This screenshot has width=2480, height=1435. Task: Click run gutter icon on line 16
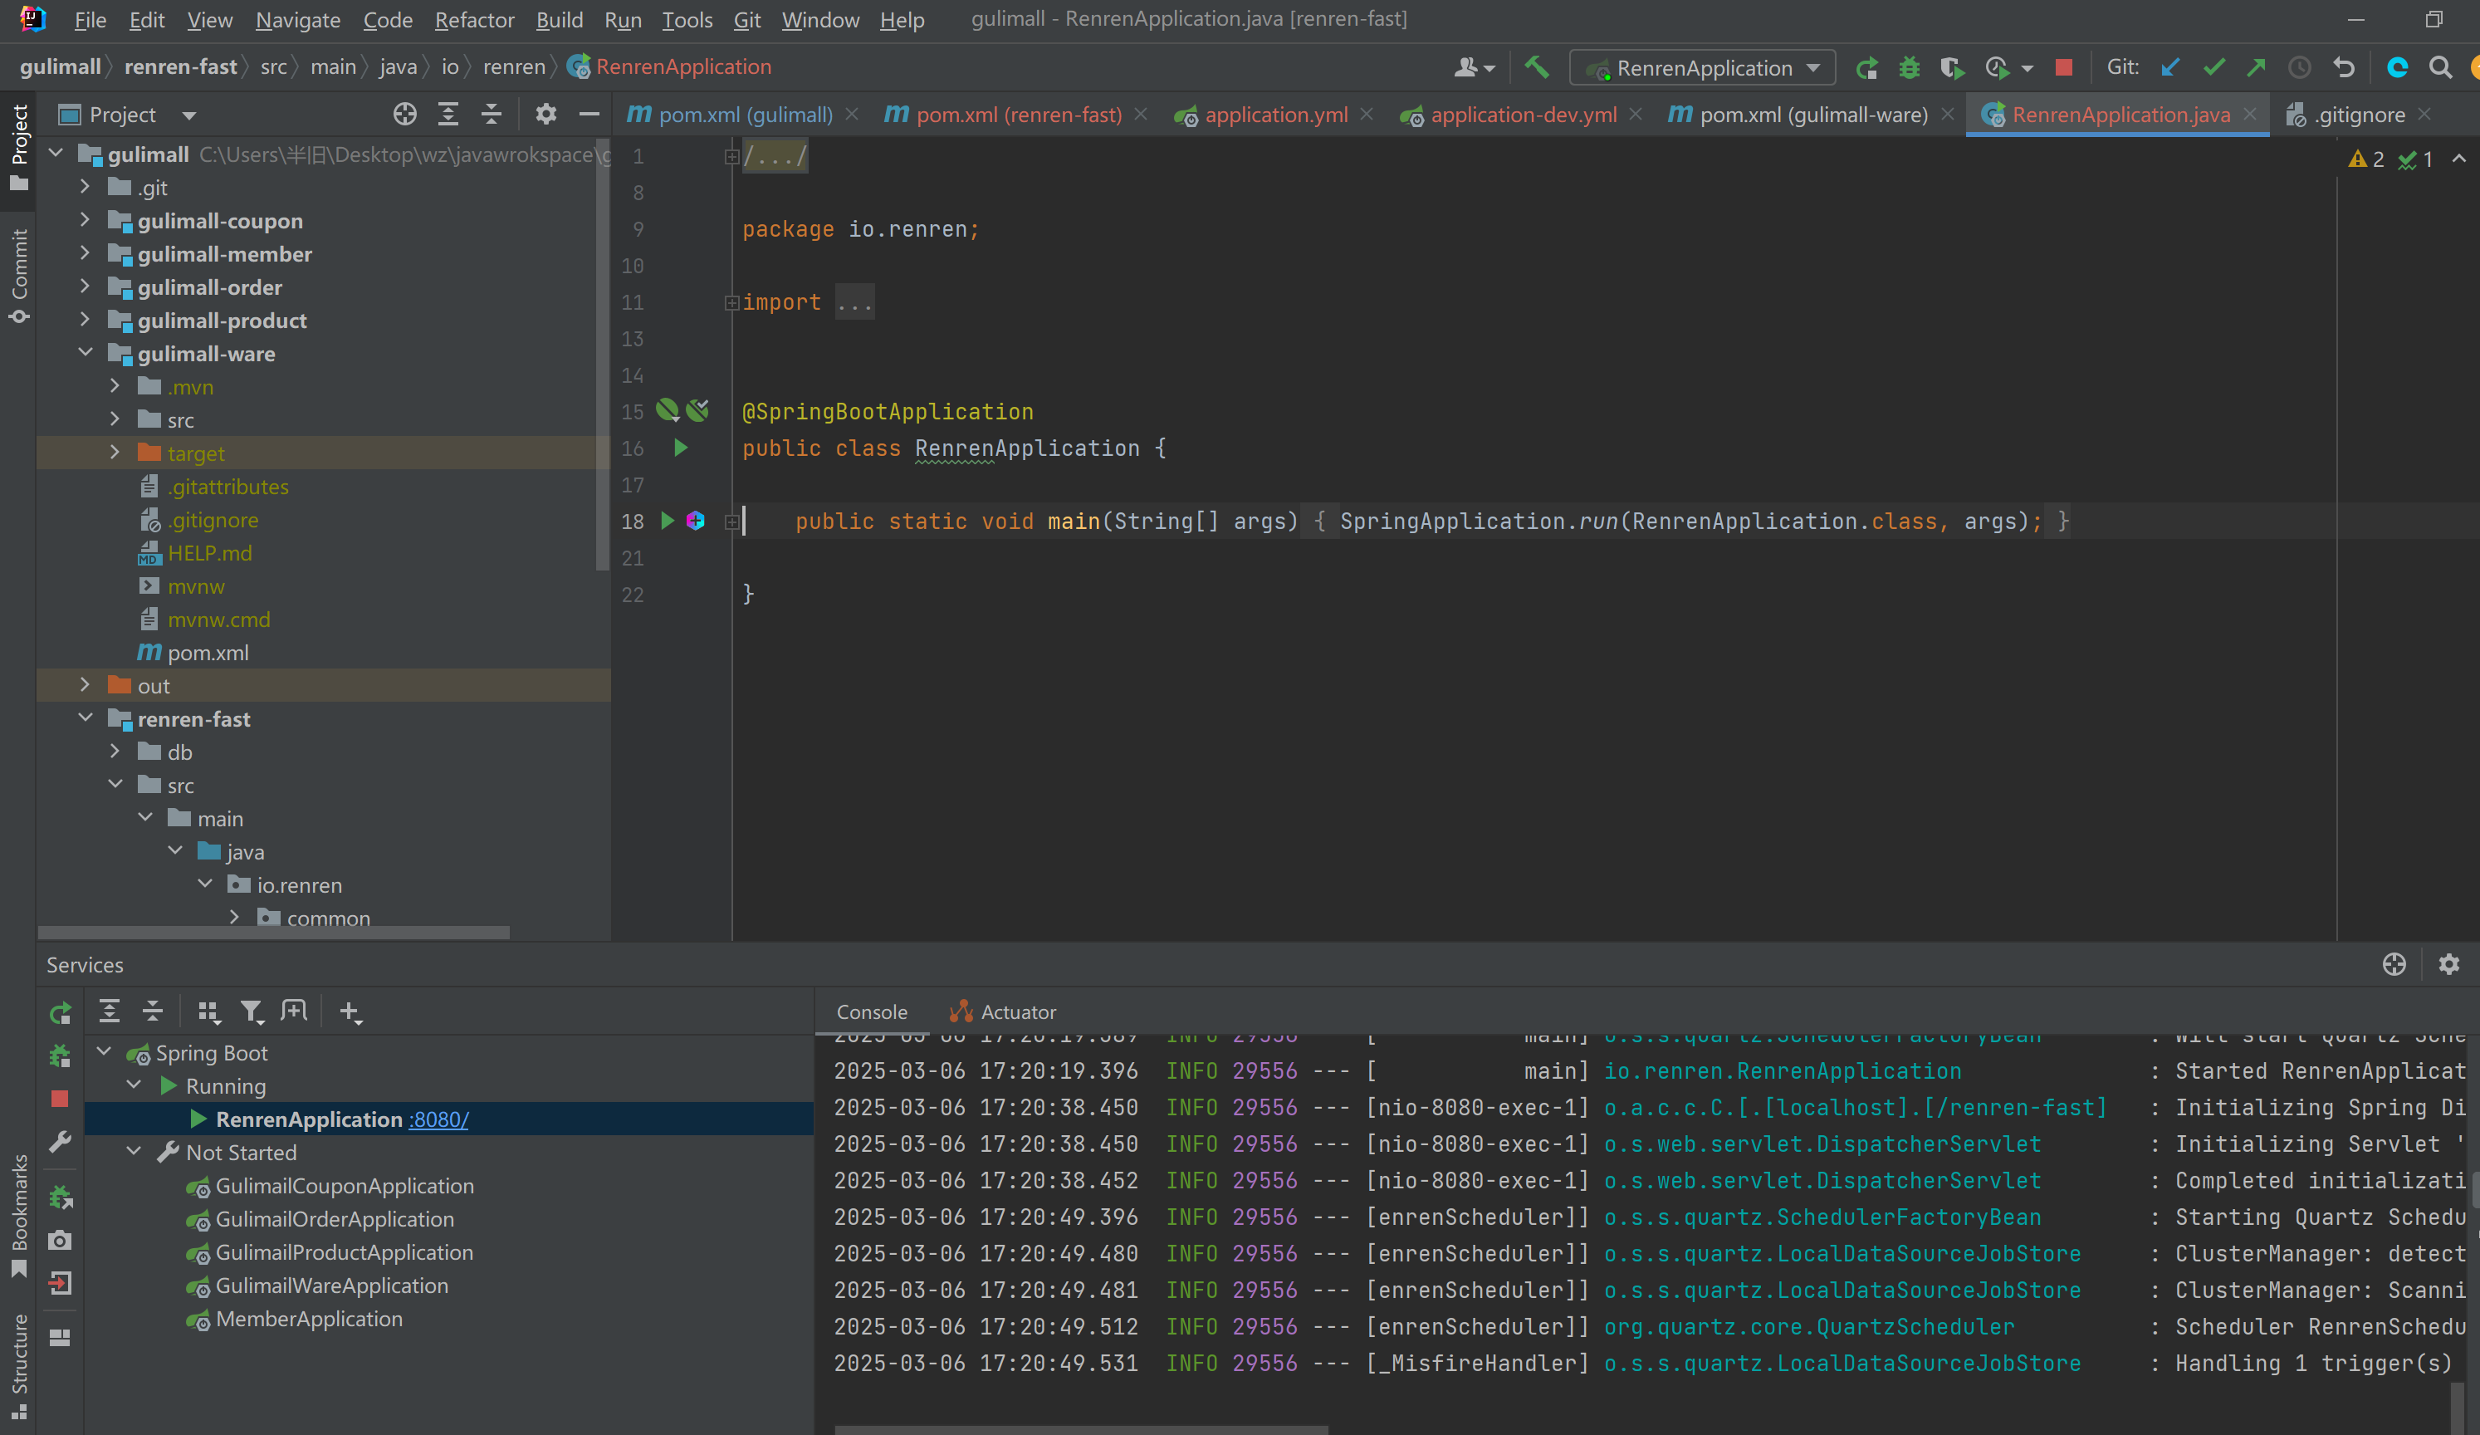(680, 448)
